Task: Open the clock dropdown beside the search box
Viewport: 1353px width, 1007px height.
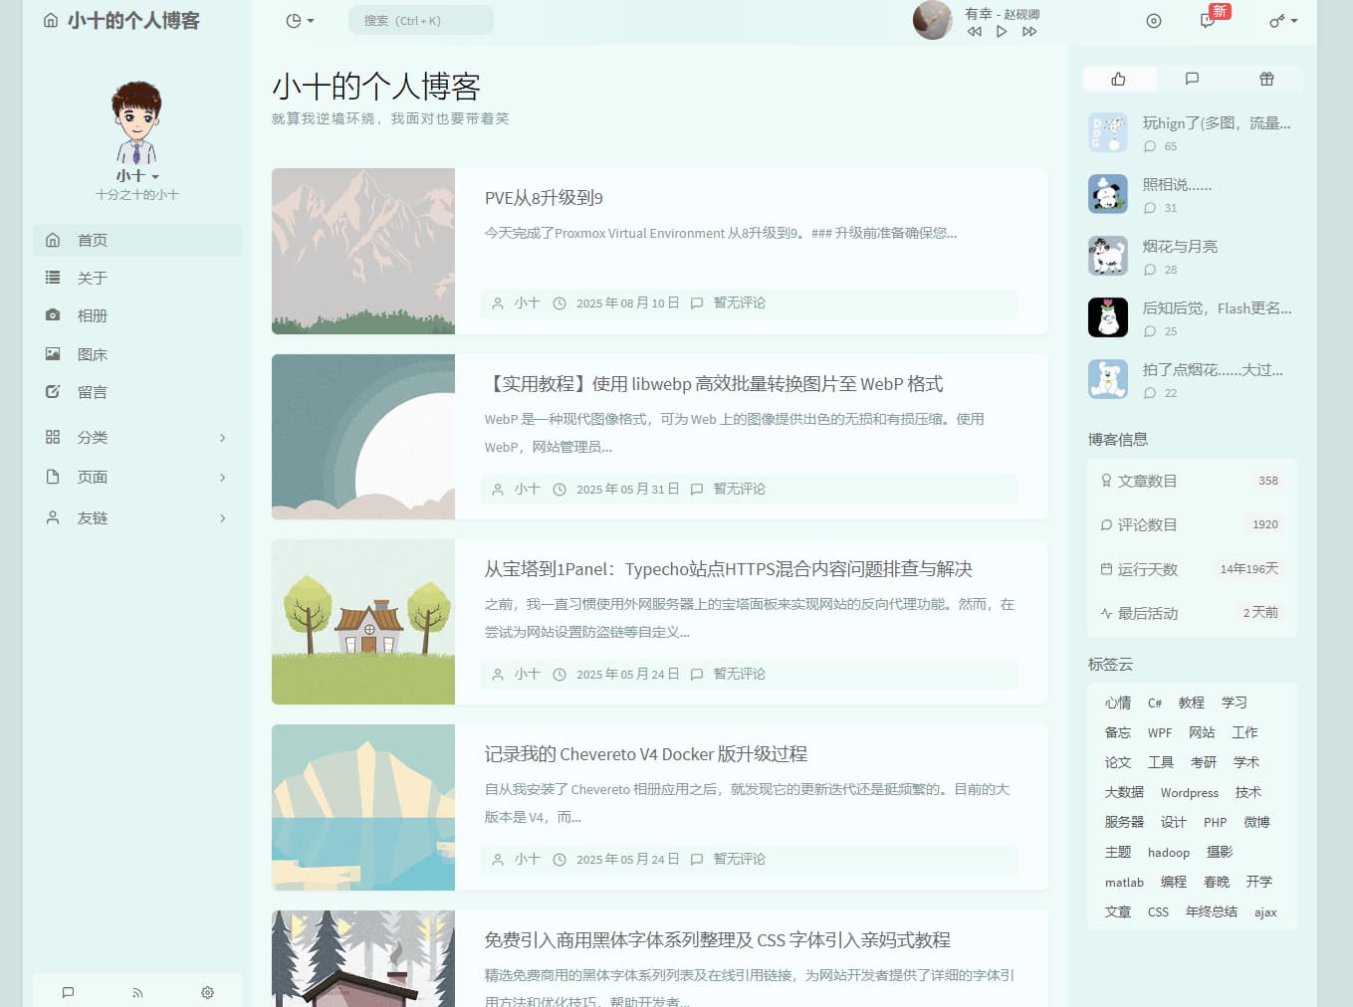Action: [x=298, y=20]
